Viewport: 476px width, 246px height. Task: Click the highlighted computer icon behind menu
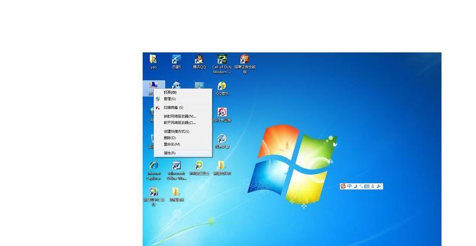pyautogui.click(x=153, y=85)
